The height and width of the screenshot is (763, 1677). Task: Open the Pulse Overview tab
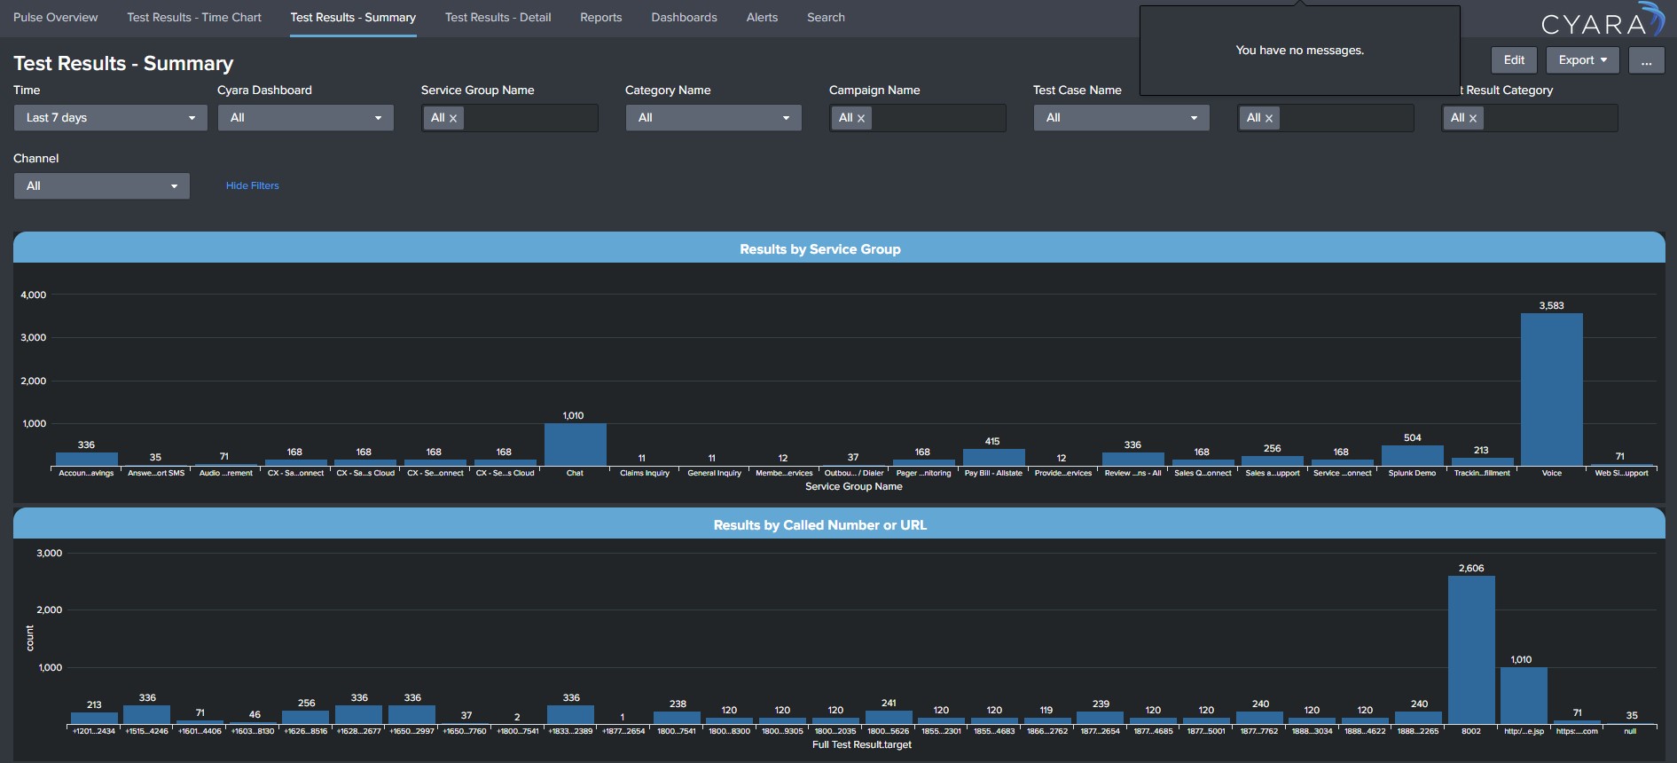pos(55,17)
